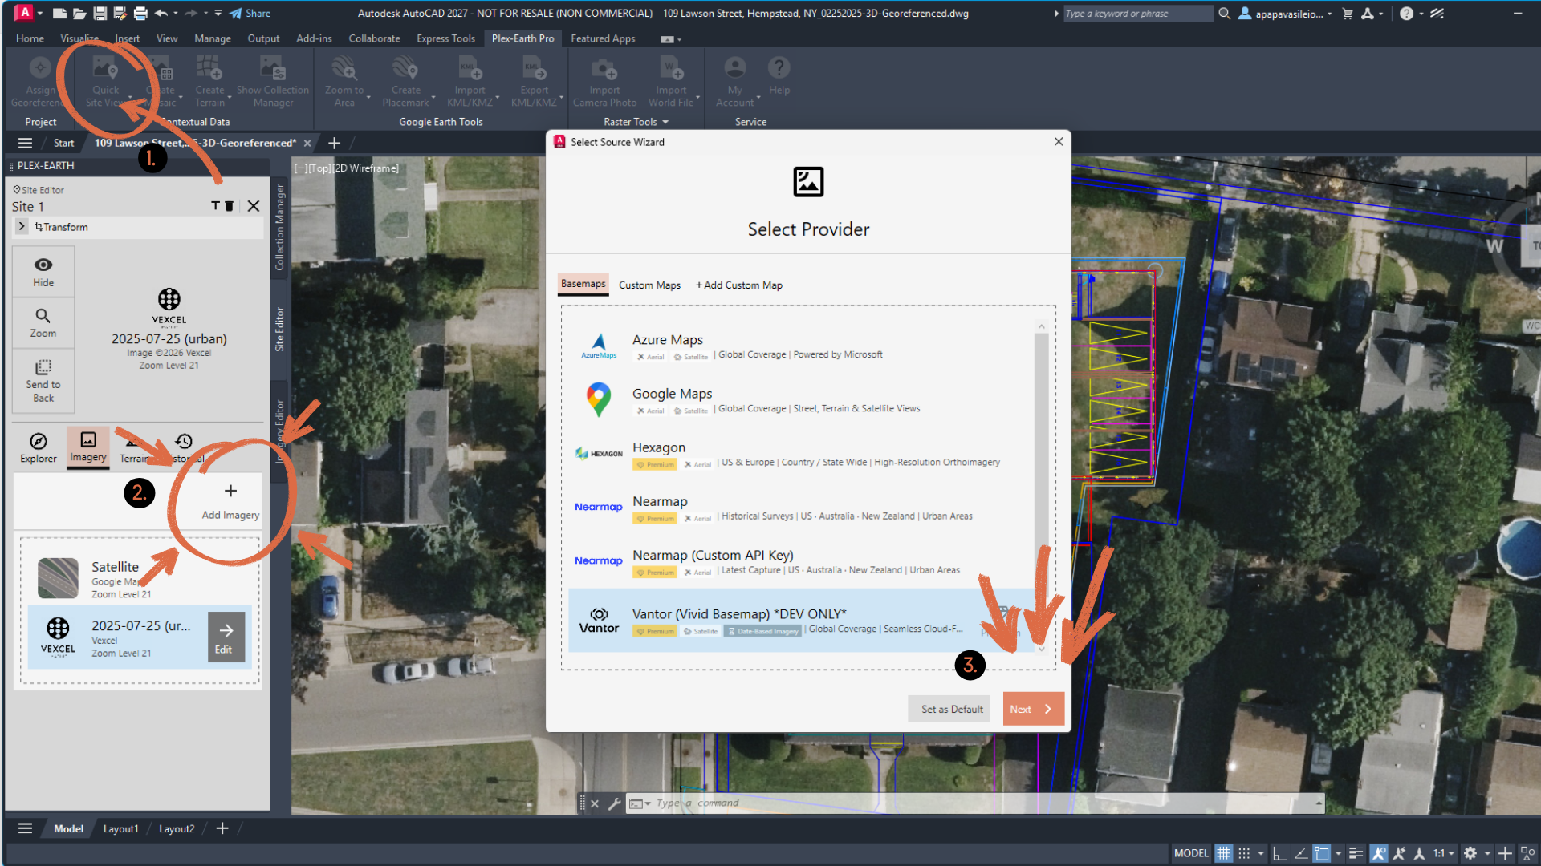Select the Satellite Google Maps imagery thumbnail
This screenshot has width=1541, height=866.
(58, 578)
